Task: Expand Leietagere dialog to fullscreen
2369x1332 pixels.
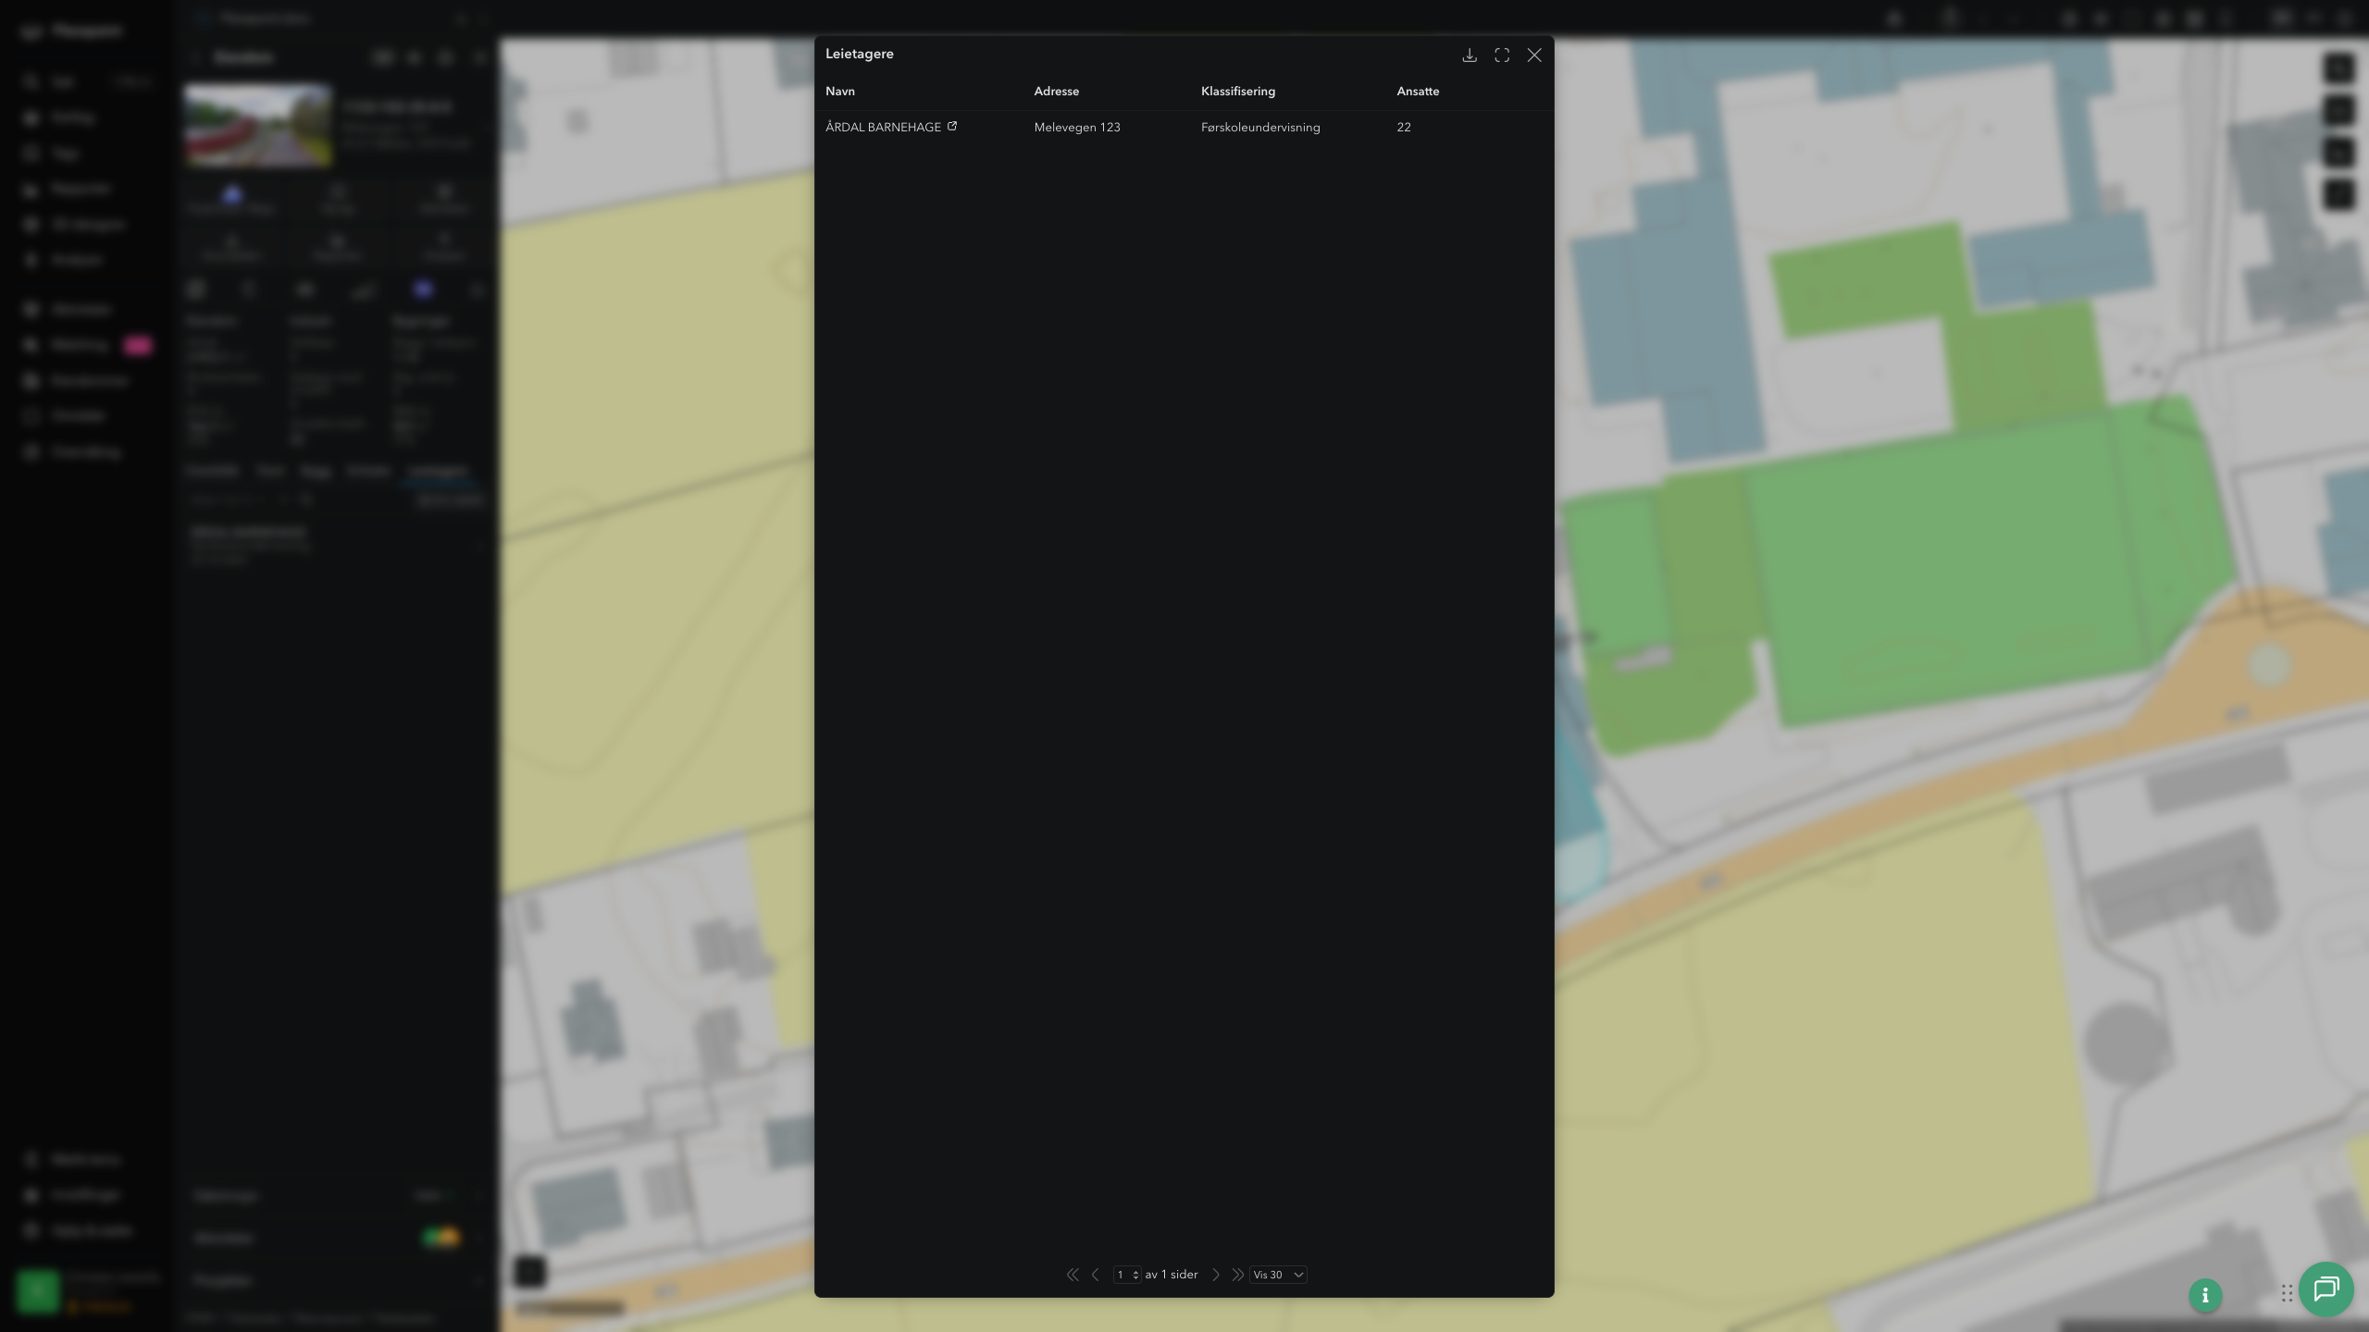Action: tap(1502, 55)
